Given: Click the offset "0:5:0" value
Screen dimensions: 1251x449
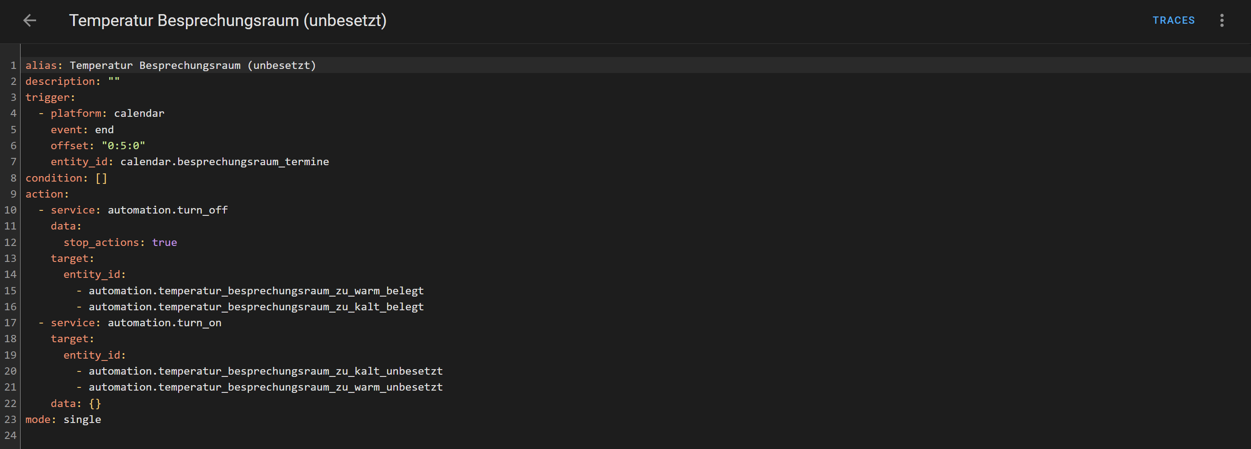Looking at the screenshot, I should click(123, 146).
